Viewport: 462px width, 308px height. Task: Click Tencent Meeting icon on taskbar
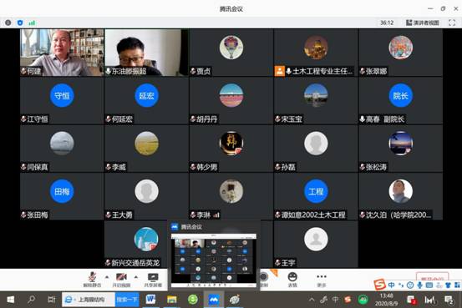214,300
